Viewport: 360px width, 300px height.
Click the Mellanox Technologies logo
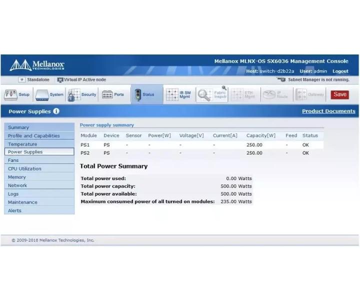pyautogui.click(x=37, y=65)
